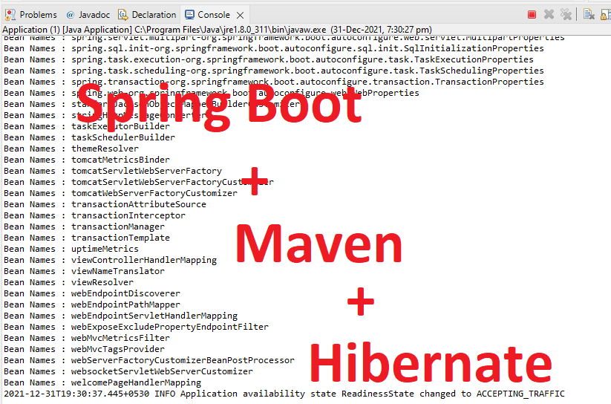This screenshot has width=611, height=404.
Task: Terminate the running application with red stop icon
Action: (x=532, y=15)
